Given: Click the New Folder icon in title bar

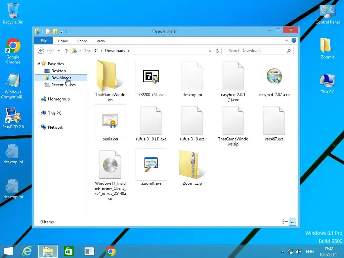Looking at the screenshot, I should [55, 32].
